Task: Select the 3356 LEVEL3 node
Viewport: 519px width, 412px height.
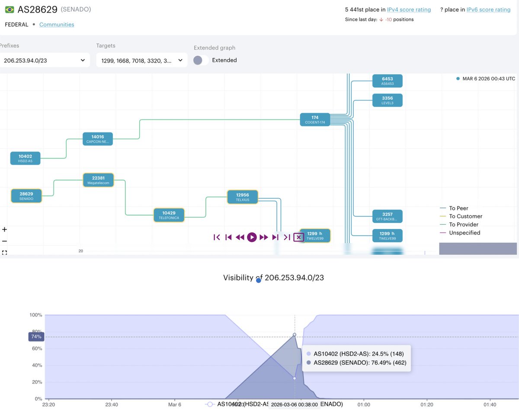Action: [x=388, y=100]
